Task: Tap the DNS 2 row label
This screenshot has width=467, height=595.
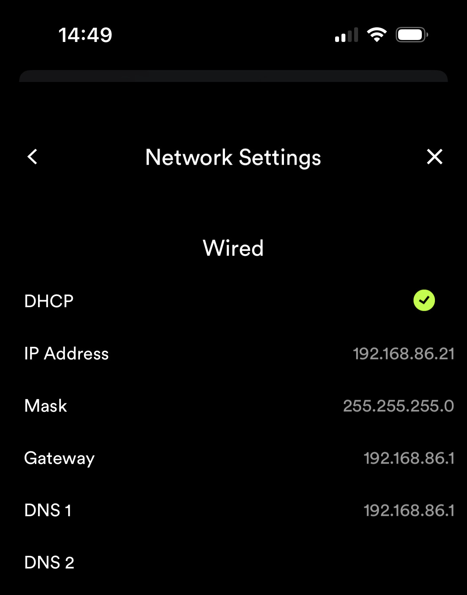Action: pos(49,563)
